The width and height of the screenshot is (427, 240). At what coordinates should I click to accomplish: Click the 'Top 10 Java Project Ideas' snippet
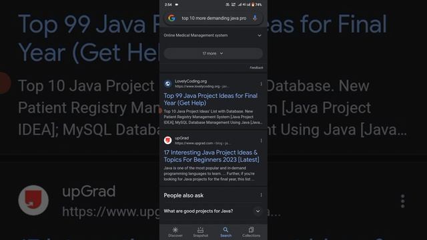point(213,117)
